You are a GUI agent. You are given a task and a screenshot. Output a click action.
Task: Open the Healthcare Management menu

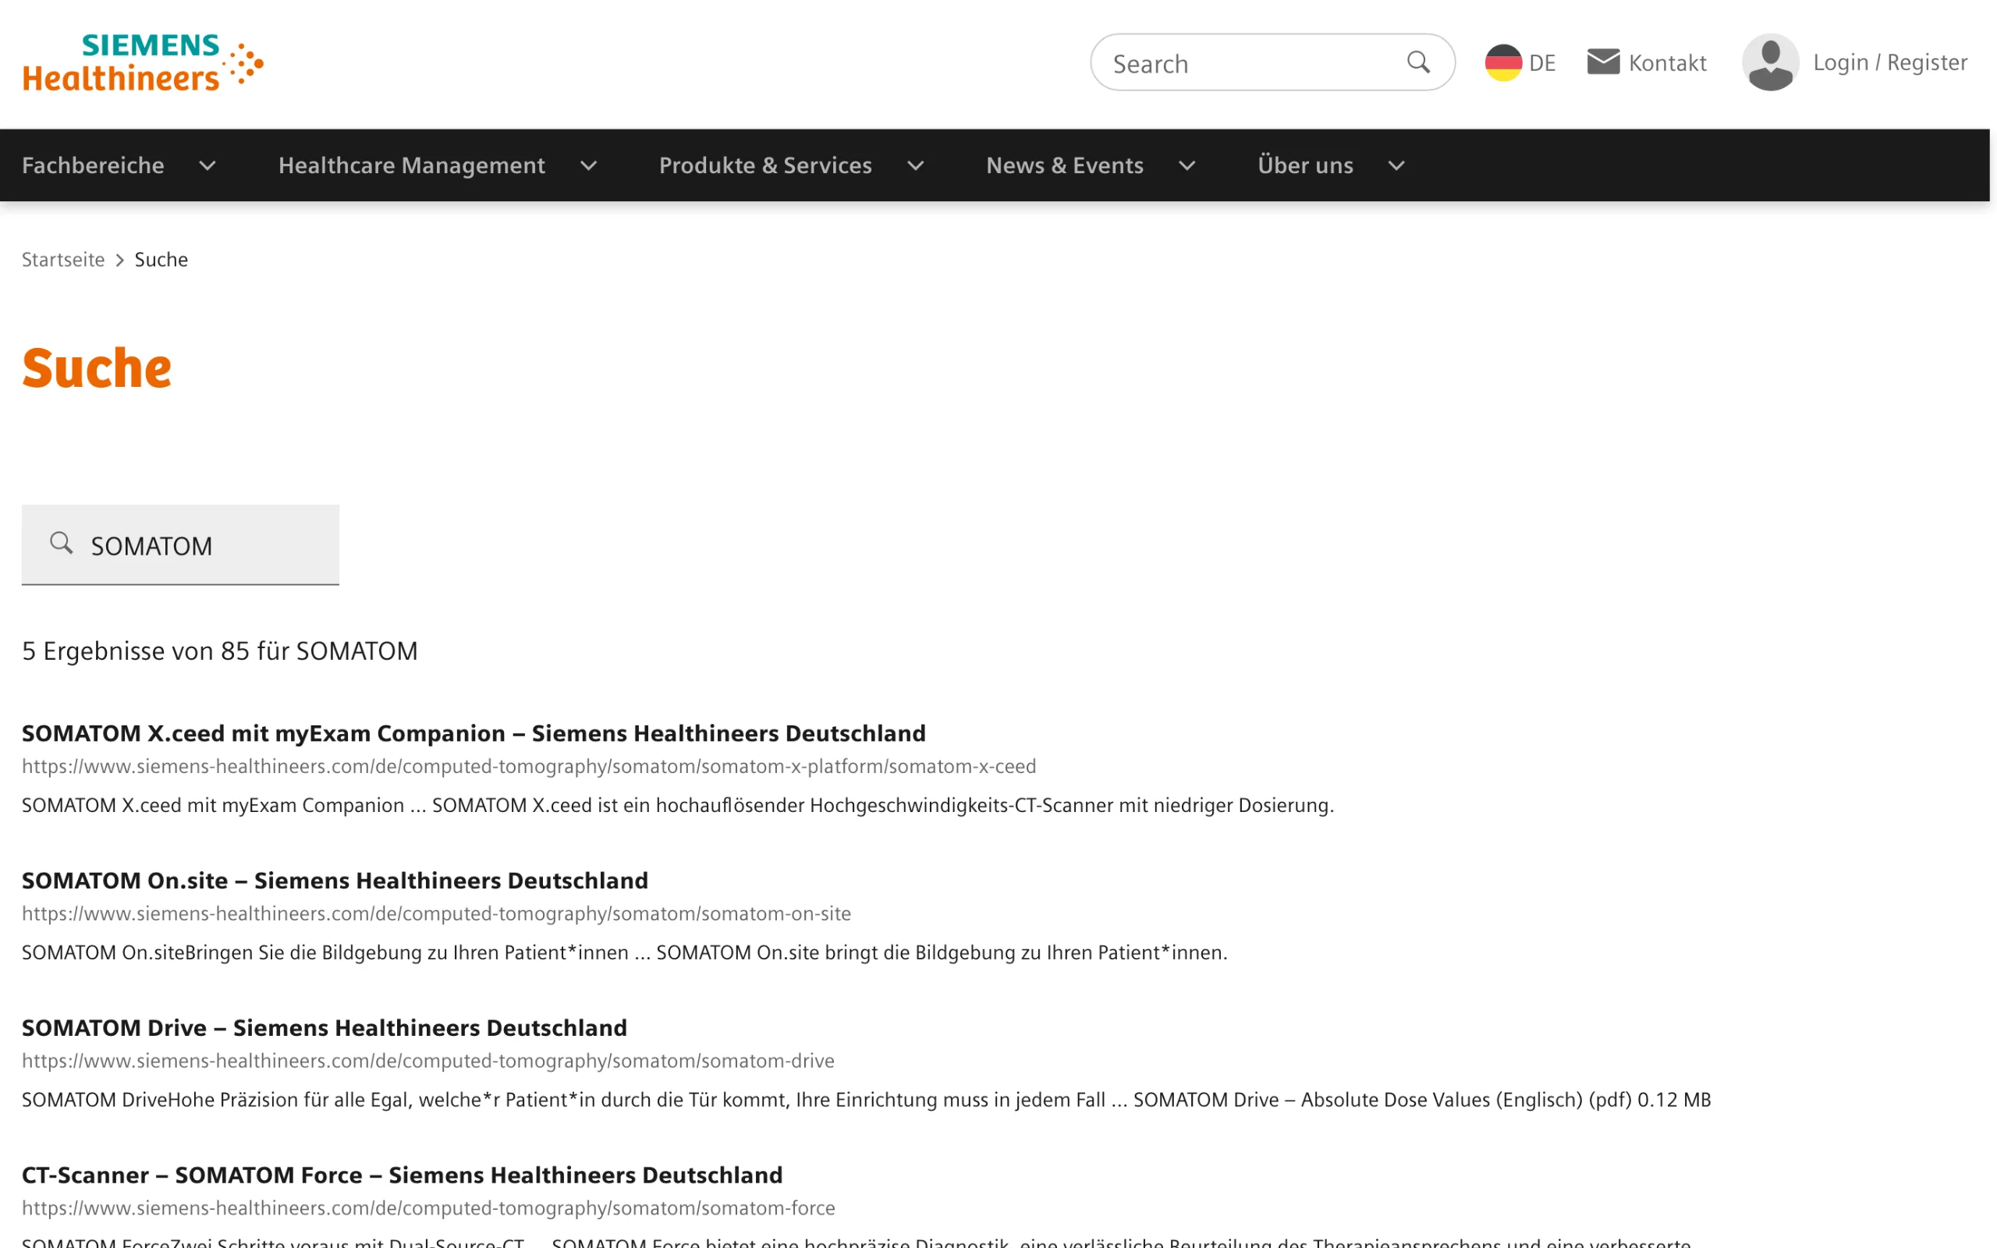[412, 165]
